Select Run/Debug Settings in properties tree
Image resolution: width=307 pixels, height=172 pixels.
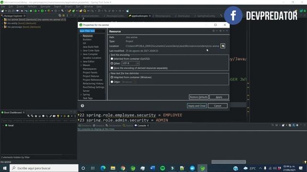tap(94, 87)
